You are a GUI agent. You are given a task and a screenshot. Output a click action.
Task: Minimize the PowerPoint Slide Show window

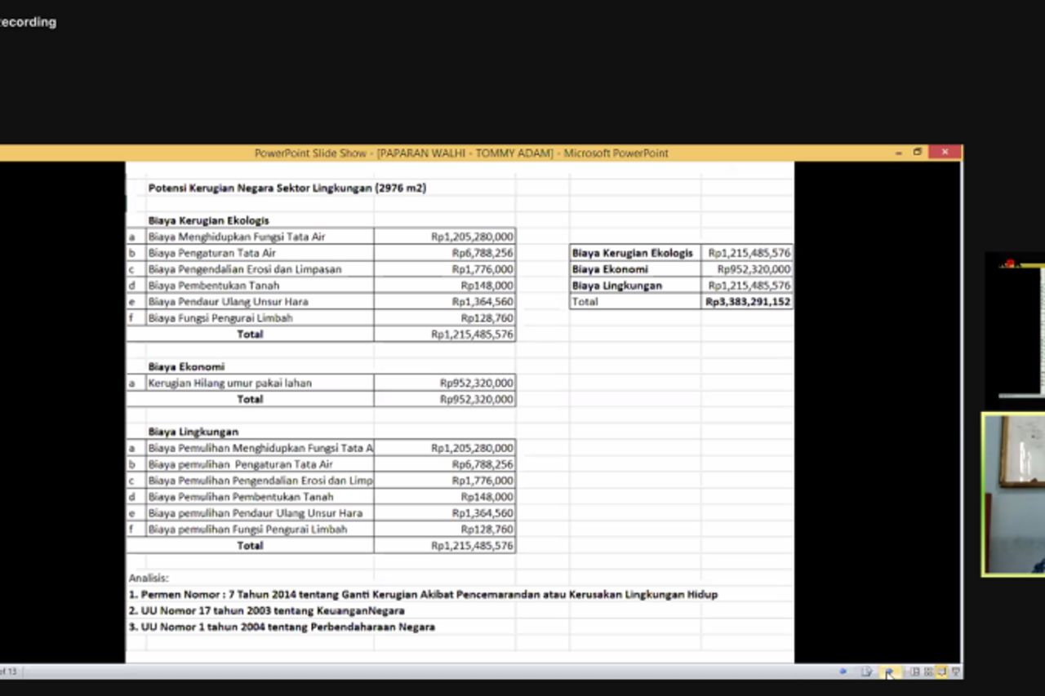click(899, 153)
